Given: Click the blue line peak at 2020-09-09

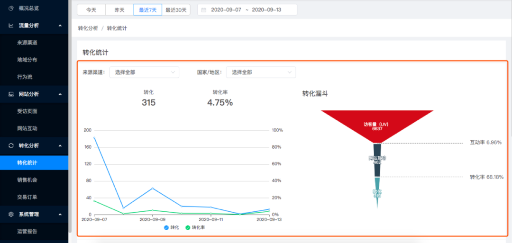Looking at the screenshot, I should pos(153,188).
